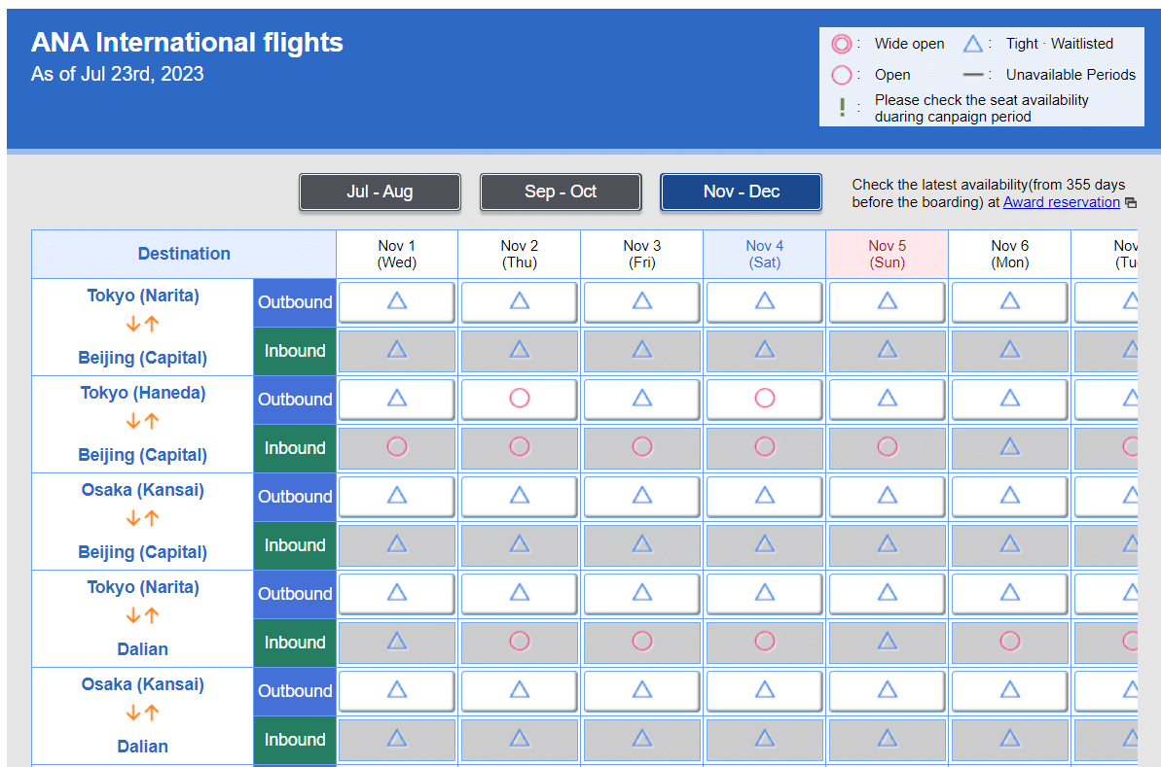1161x767 pixels.
Task: Open the Tokyo (Haneda) Beijing (Capital) route
Action: tap(143, 424)
